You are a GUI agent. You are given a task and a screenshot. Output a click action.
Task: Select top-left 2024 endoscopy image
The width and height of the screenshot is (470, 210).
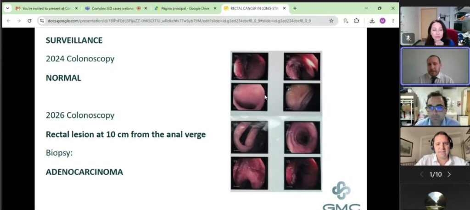pos(249,66)
